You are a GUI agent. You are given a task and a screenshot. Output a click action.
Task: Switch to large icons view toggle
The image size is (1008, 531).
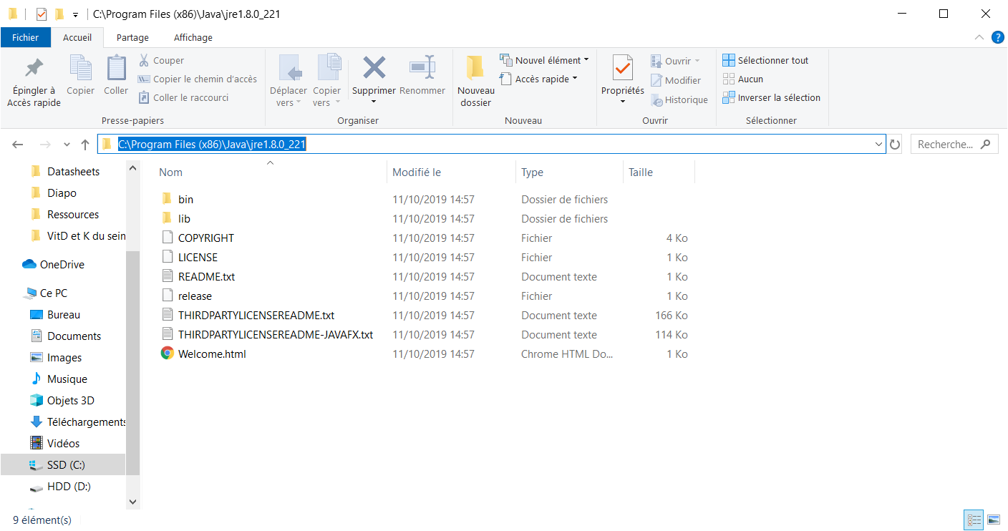[x=993, y=520]
